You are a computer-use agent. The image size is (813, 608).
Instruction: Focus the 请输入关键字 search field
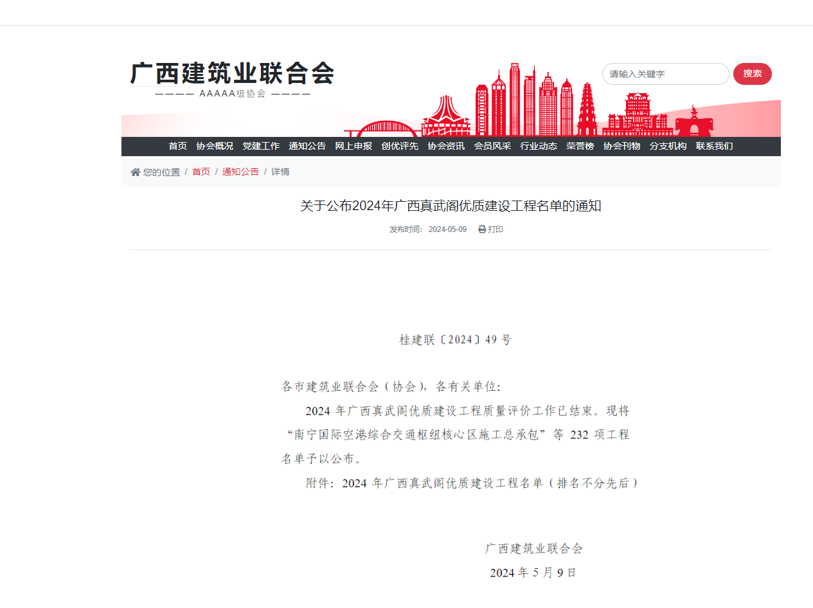coord(666,74)
